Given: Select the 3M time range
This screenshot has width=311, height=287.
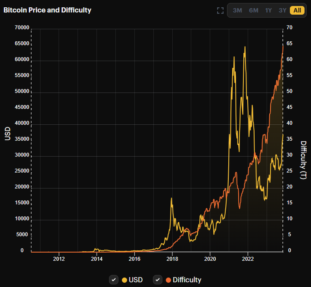Looking at the screenshot, I should (x=237, y=10).
